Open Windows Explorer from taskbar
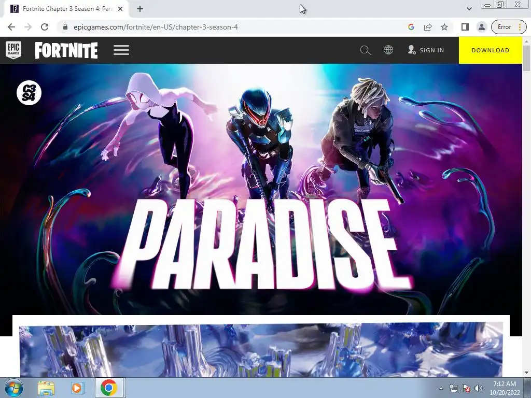531x398 pixels. 46,388
